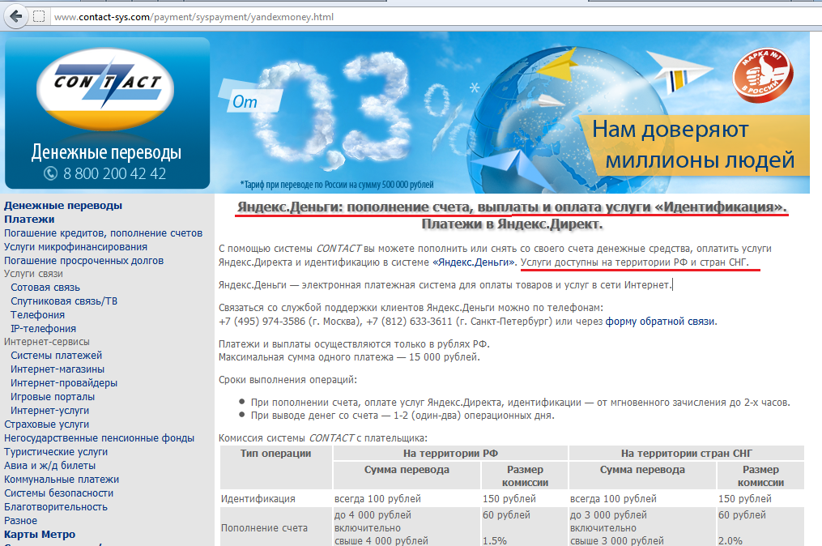822x546 pixels.
Task: Open 'Платежи' sidebar heading
Action: 29,220
